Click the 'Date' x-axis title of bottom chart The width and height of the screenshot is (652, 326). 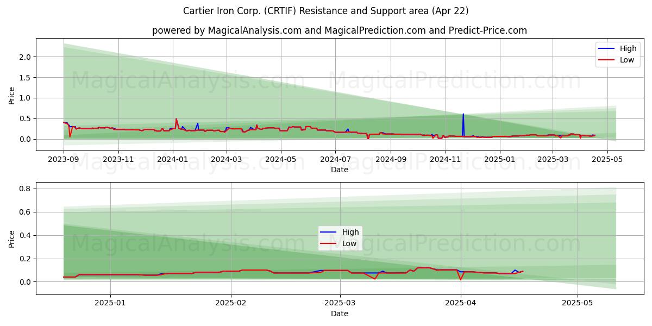[340, 314]
